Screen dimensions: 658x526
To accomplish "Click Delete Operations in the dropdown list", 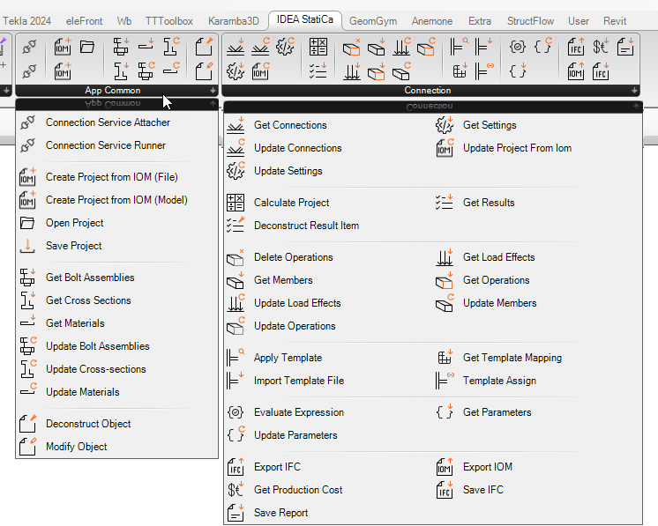I will [x=293, y=257].
